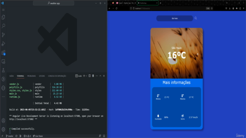Open the Explorer view in VS Code
The image size is (246, 138).
coord(3,17)
